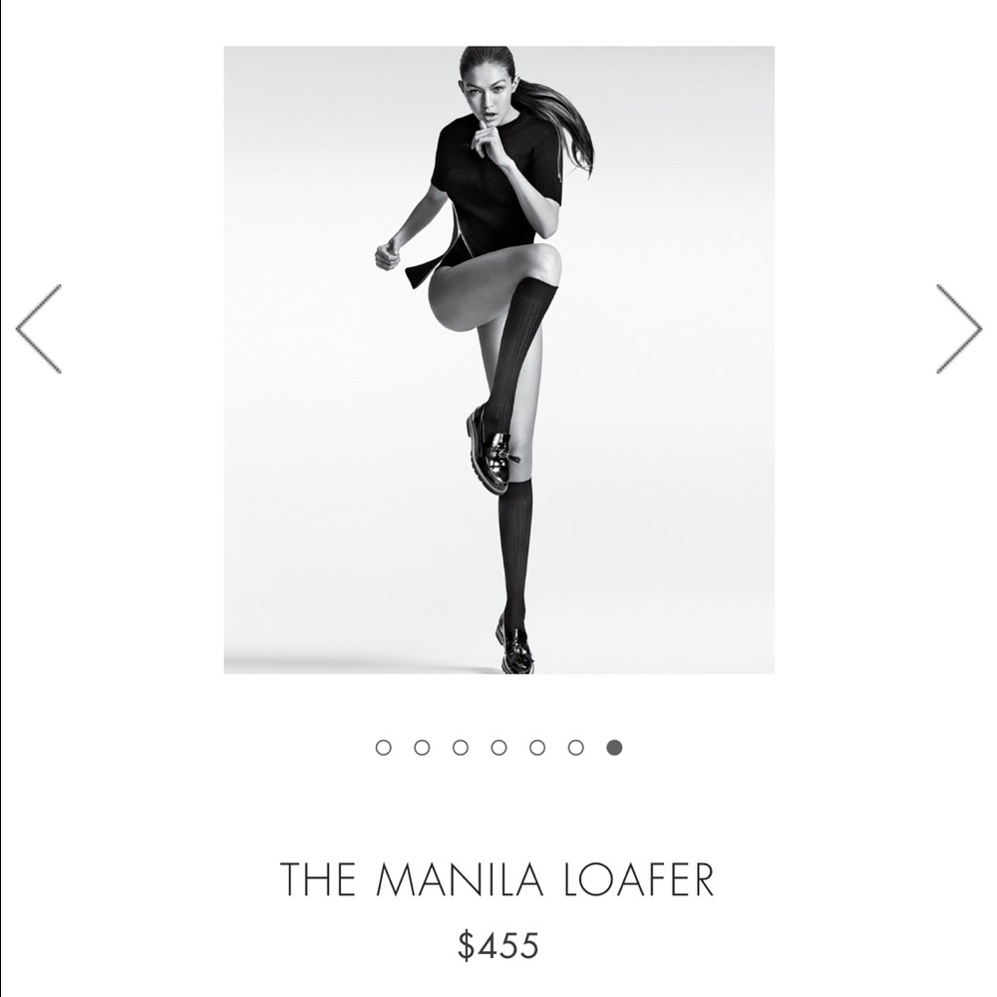Open the model campaign photo
997x997 pixels.
click(x=499, y=360)
